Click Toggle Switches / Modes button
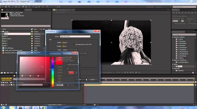 (55, 105)
